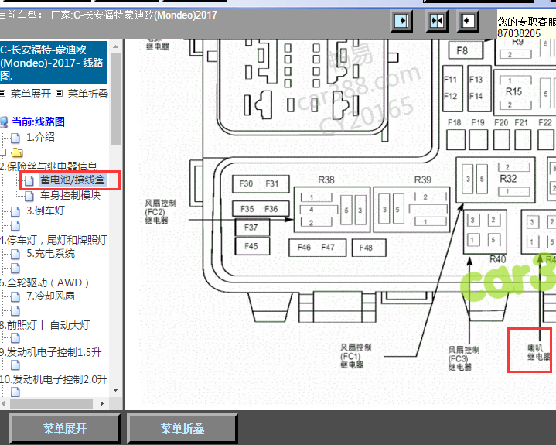556x445 pixels.
Task: Click fuse label F47 in diagram
Action: 328,248
